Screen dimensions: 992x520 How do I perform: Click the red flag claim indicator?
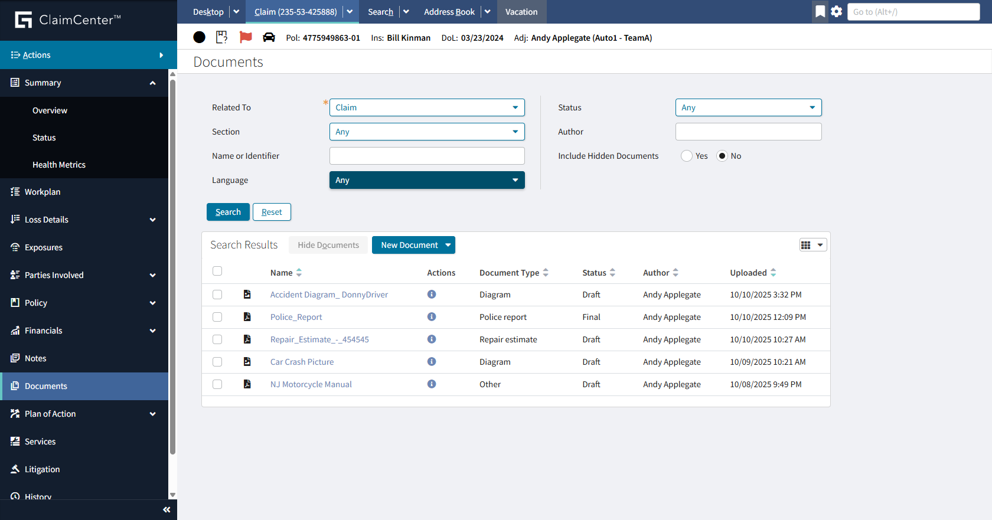246,37
